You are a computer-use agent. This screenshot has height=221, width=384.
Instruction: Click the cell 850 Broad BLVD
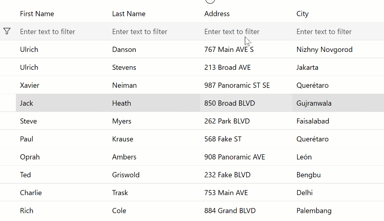pos(229,103)
